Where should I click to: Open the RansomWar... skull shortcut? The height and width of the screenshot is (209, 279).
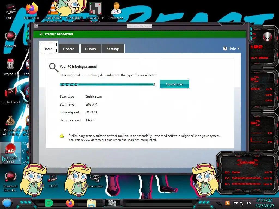(96, 181)
